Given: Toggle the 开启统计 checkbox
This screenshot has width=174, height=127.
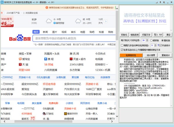Looking at the screenshot, I should [160, 45].
